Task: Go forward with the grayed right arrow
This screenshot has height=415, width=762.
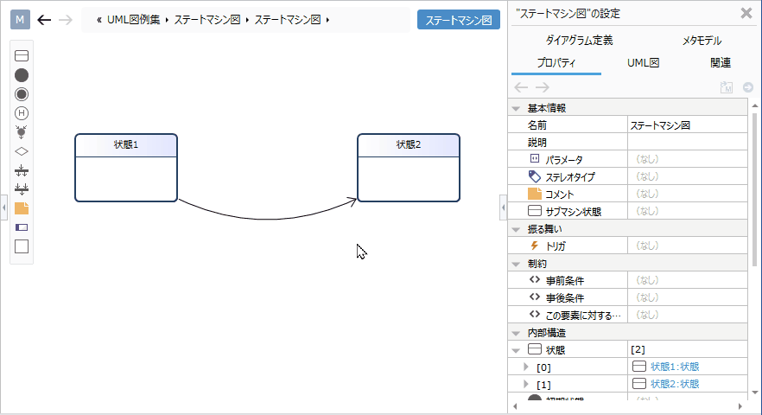Action: point(65,20)
